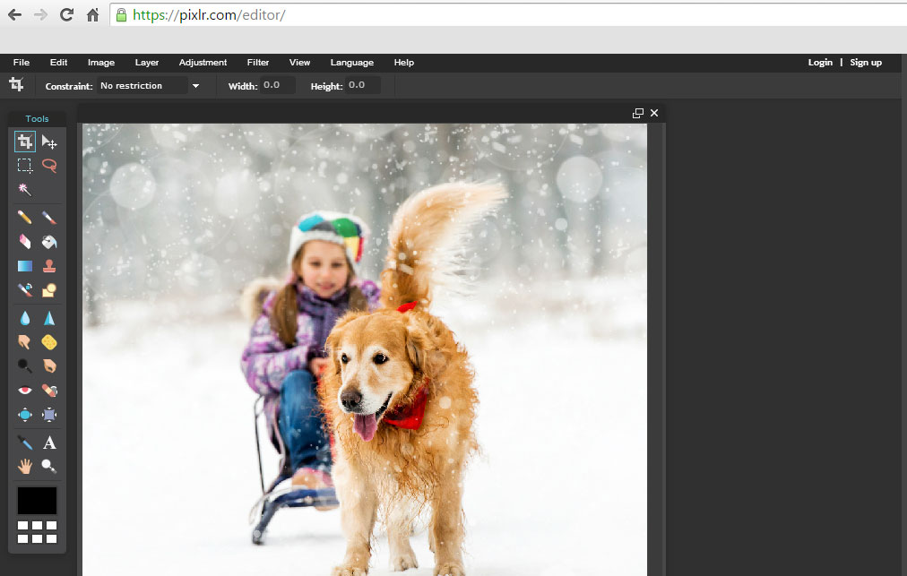Select the Pencil tool

[x=25, y=217]
